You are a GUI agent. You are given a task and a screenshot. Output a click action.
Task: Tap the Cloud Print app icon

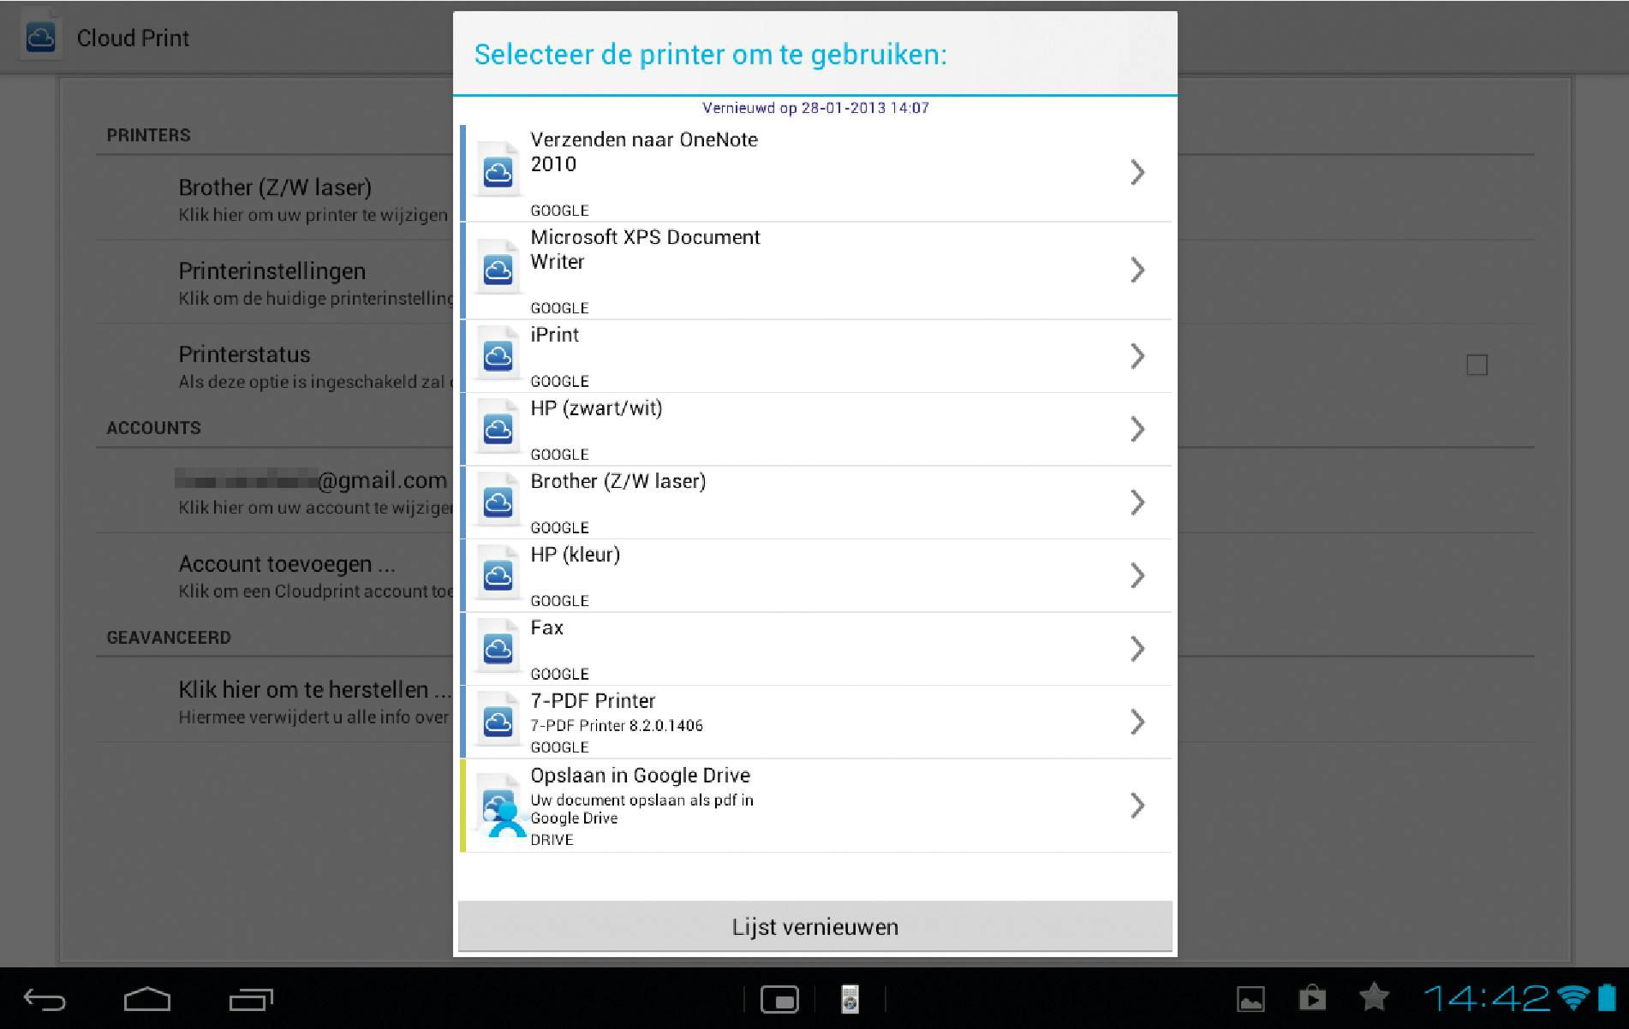tap(40, 38)
